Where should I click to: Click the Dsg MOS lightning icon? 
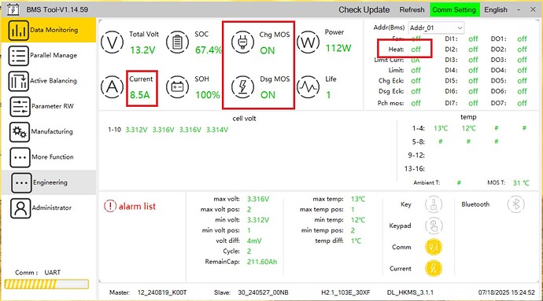[242, 86]
